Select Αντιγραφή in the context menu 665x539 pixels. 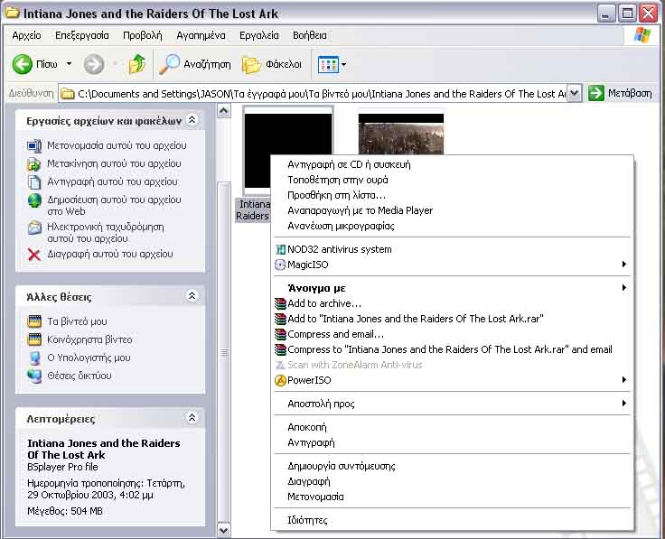tap(452, 442)
